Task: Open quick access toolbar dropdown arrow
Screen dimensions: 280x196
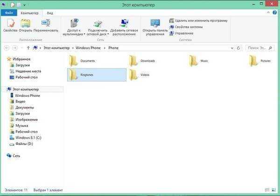Action: pyautogui.click(x=24, y=5)
